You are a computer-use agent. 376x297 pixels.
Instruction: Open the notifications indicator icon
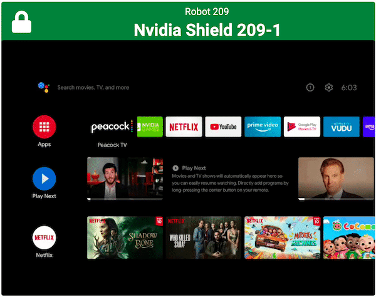click(x=310, y=88)
